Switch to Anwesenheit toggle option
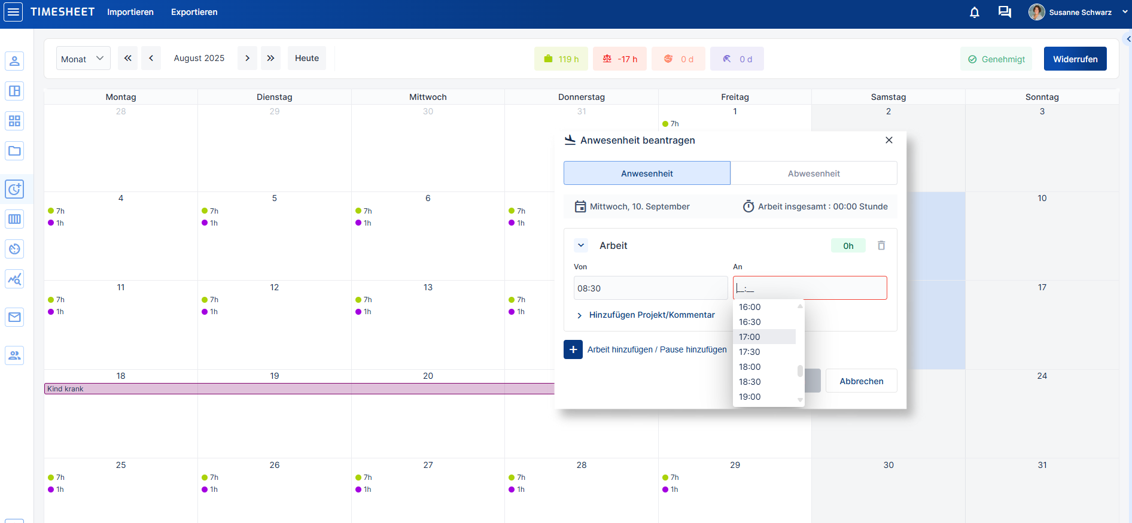The width and height of the screenshot is (1132, 523). [x=647, y=174]
